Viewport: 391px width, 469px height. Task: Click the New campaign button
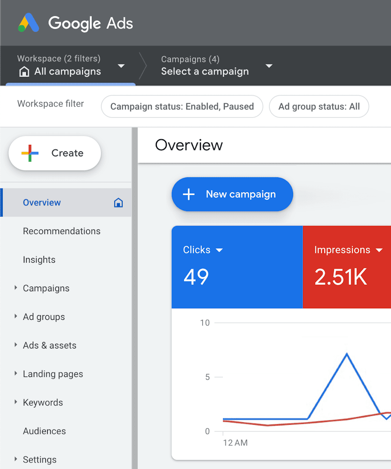232,195
